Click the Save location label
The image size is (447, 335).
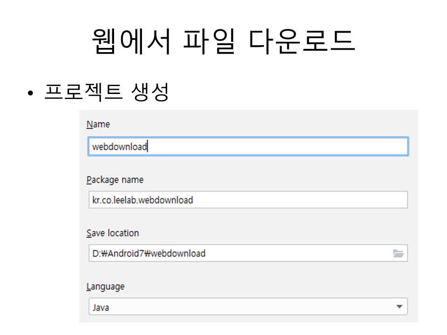click(x=113, y=233)
